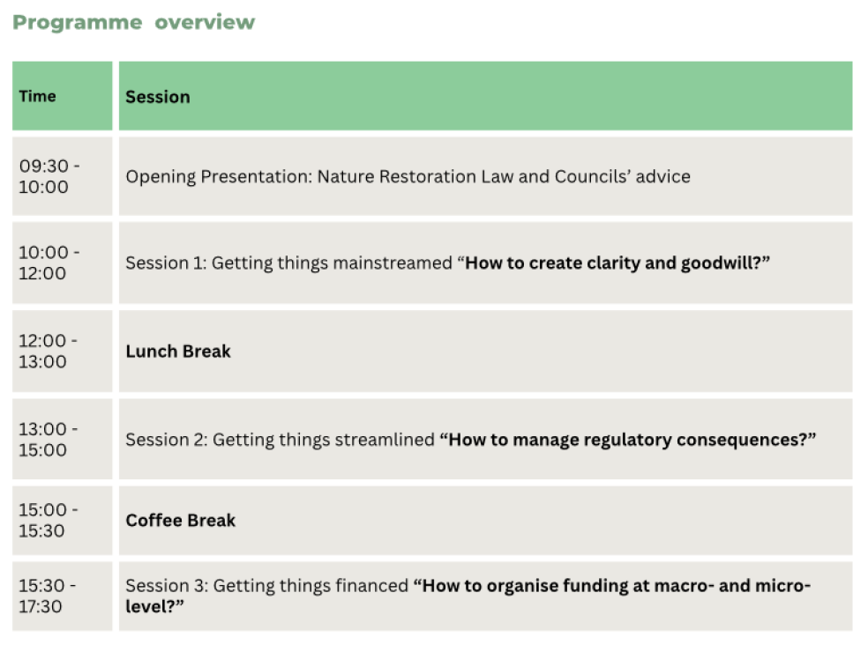This screenshot has width=868, height=652.
Task: Click the "Programme overview" heading
Action: 133,23
